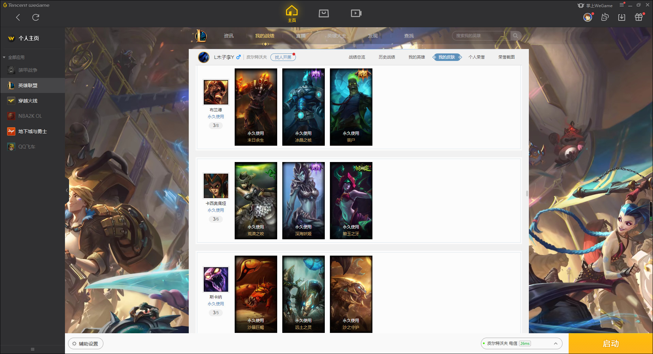The height and width of the screenshot is (354, 653).
Task: Click the 地下城与勇士 game icon
Action: point(11,131)
